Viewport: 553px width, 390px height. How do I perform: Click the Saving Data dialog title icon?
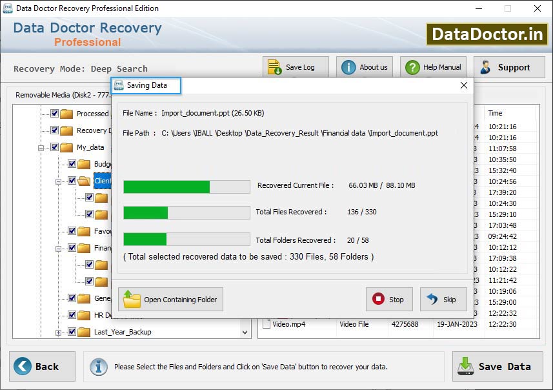coord(119,85)
